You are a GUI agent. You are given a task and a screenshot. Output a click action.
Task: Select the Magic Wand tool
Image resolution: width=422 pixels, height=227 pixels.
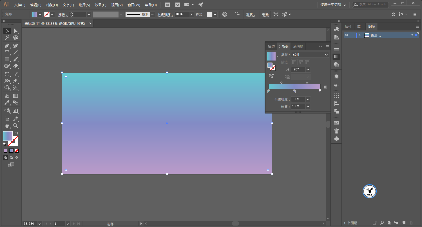point(7,38)
